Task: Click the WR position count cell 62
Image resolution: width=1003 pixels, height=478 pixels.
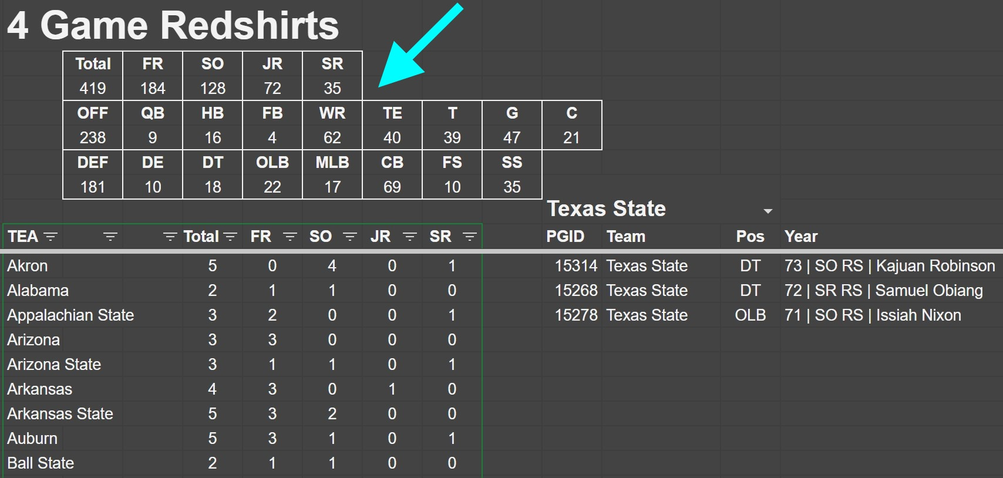Action: (332, 137)
